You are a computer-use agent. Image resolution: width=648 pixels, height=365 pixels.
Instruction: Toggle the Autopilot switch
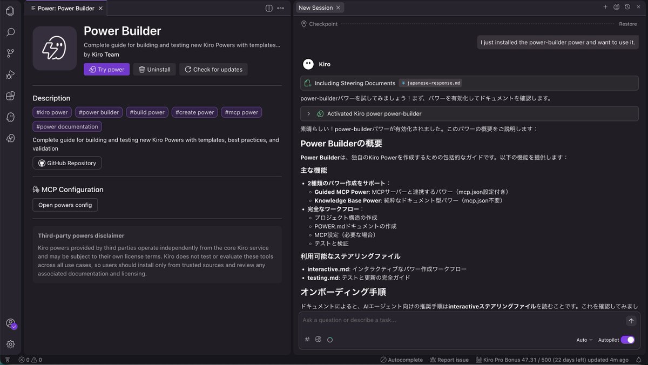pyautogui.click(x=627, y=340)
